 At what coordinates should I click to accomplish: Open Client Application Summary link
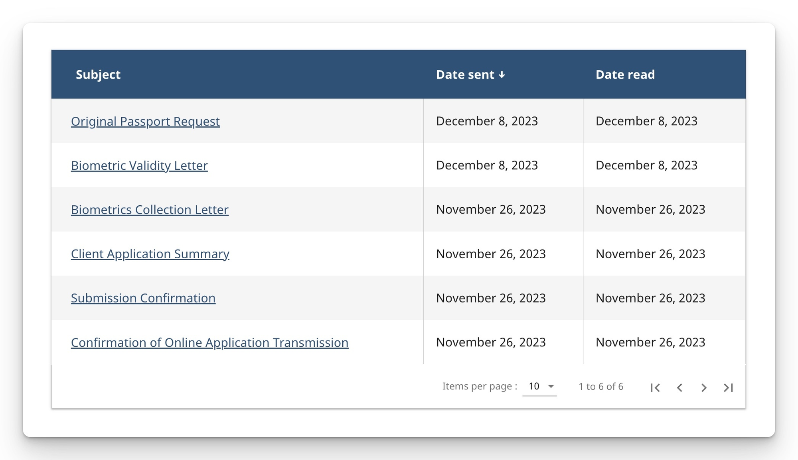(150, 254)
